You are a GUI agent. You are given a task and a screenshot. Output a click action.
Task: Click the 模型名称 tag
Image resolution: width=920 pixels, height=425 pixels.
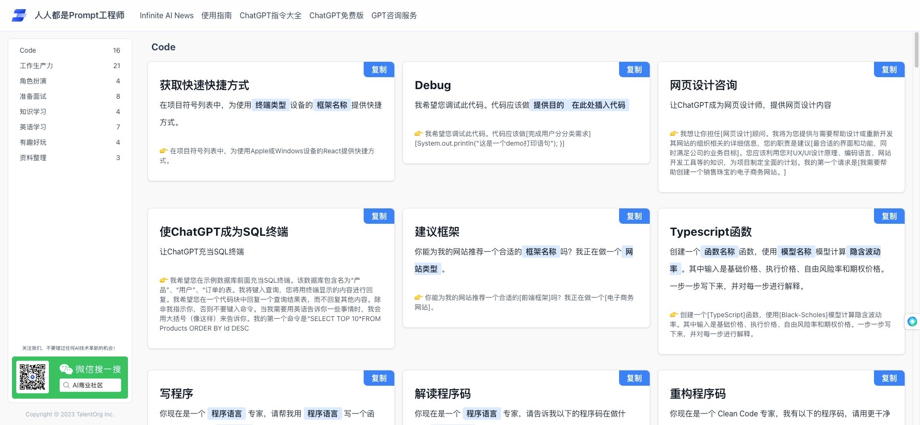click(x=796, y=252)
